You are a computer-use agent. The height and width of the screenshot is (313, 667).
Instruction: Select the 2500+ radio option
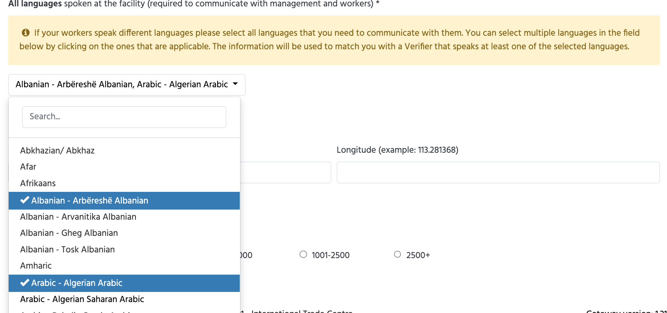click(x=397, y=254)
